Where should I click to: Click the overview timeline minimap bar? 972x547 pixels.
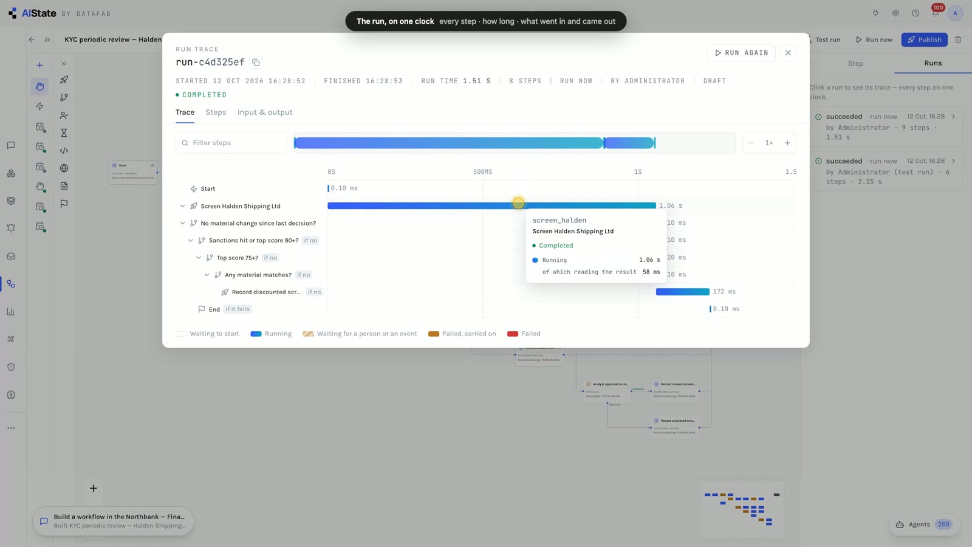pos(514,143)
